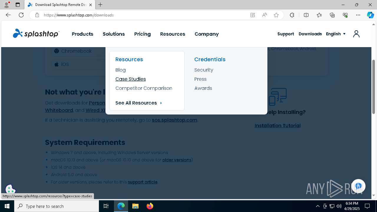Open the Solutions menu
Viewport: 377px width, 212px height.
tap(114, 34)
